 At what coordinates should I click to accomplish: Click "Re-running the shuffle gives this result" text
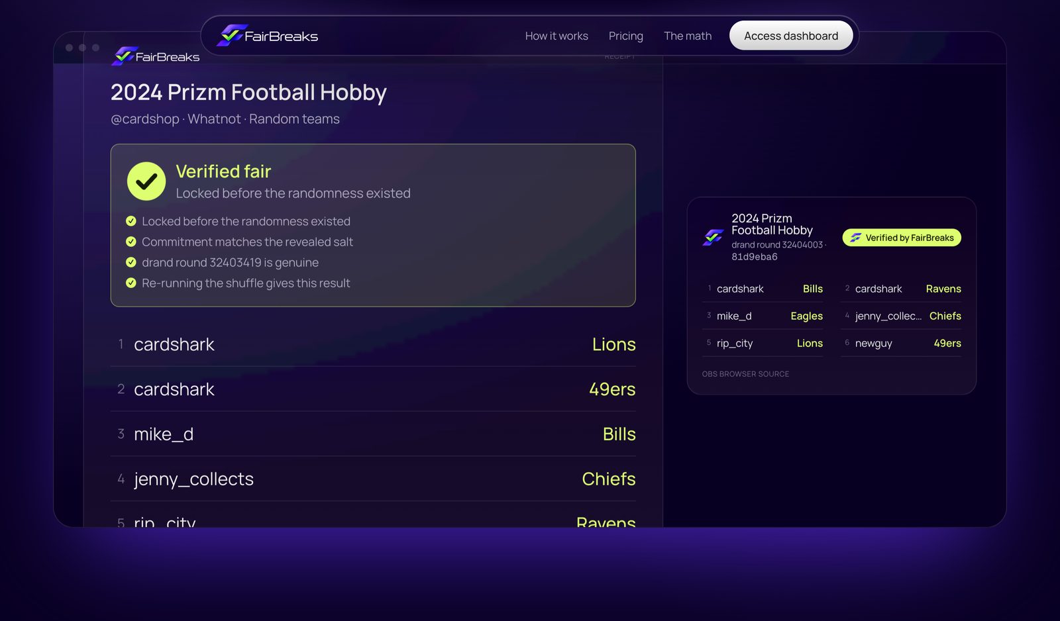[246, 283]
